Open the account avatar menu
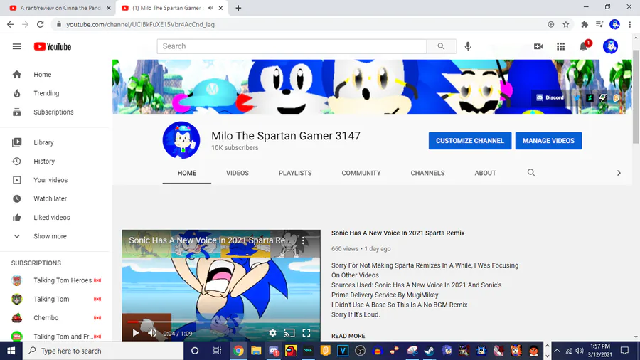The width and height of the screenshot is (640, 360). click(x=611, y=46)
